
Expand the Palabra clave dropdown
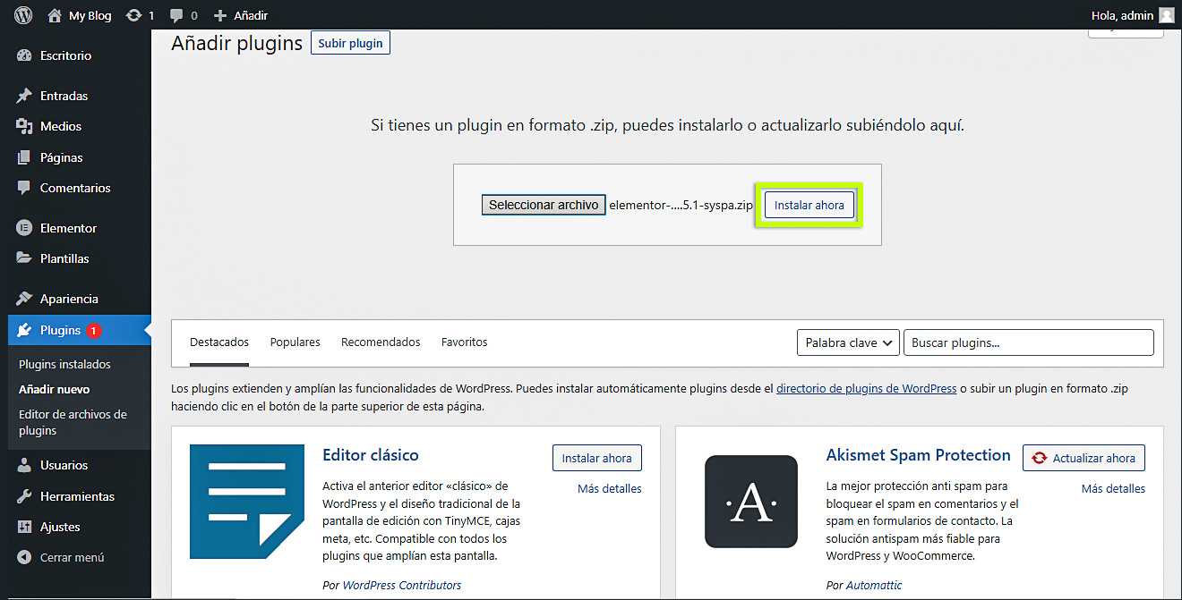pyautogui.click(x=848, y=342)
